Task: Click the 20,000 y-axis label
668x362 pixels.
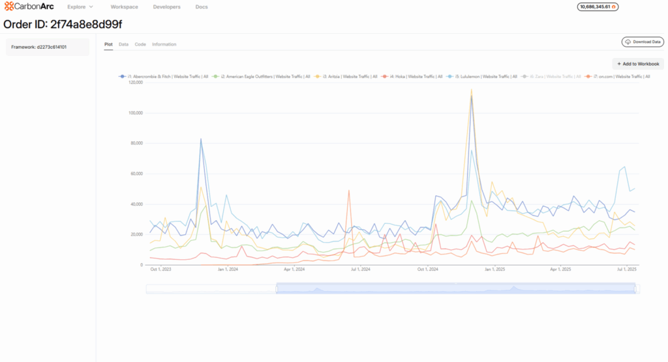Action: 137,234
